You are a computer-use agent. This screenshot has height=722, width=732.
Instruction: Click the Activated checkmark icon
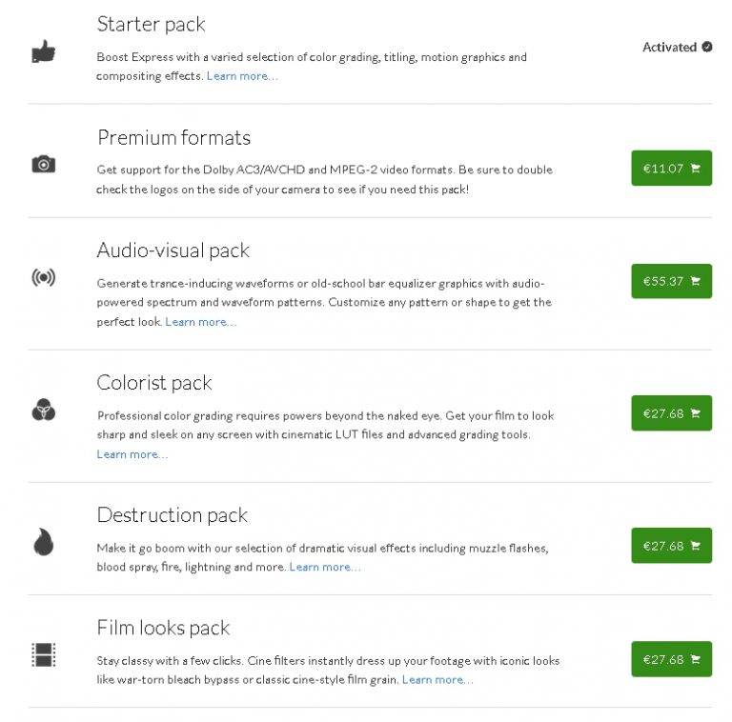click(707, 47)
